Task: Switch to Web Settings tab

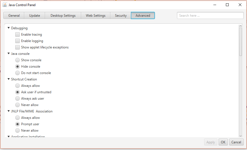Action: (96, 16)
